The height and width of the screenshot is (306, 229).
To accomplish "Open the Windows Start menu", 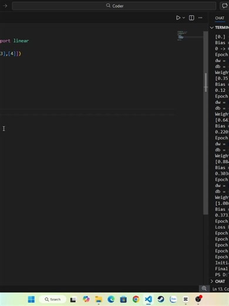I will [31, 300].
